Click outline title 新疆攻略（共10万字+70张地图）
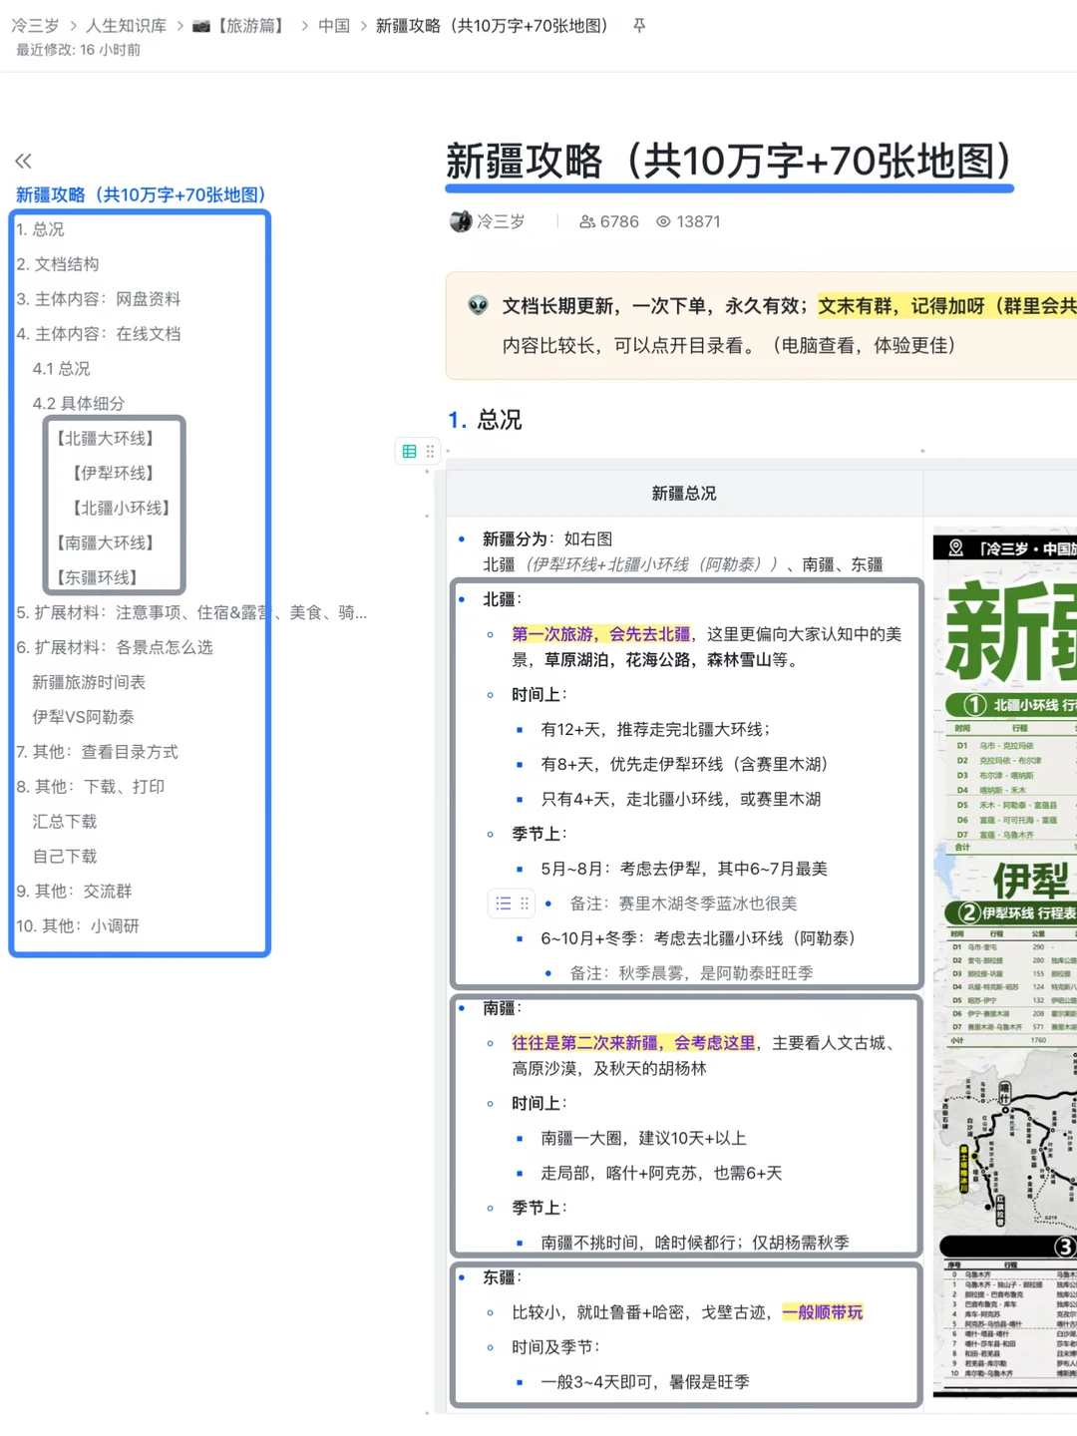 point(140,194)
